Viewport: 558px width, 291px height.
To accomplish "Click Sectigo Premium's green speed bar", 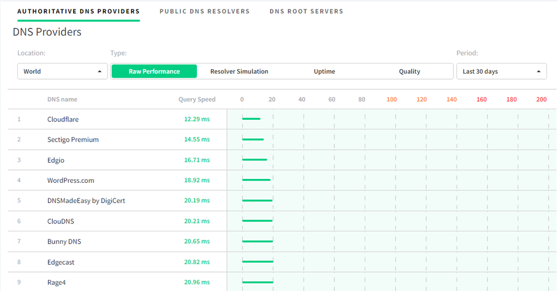I will pos(253,139).
